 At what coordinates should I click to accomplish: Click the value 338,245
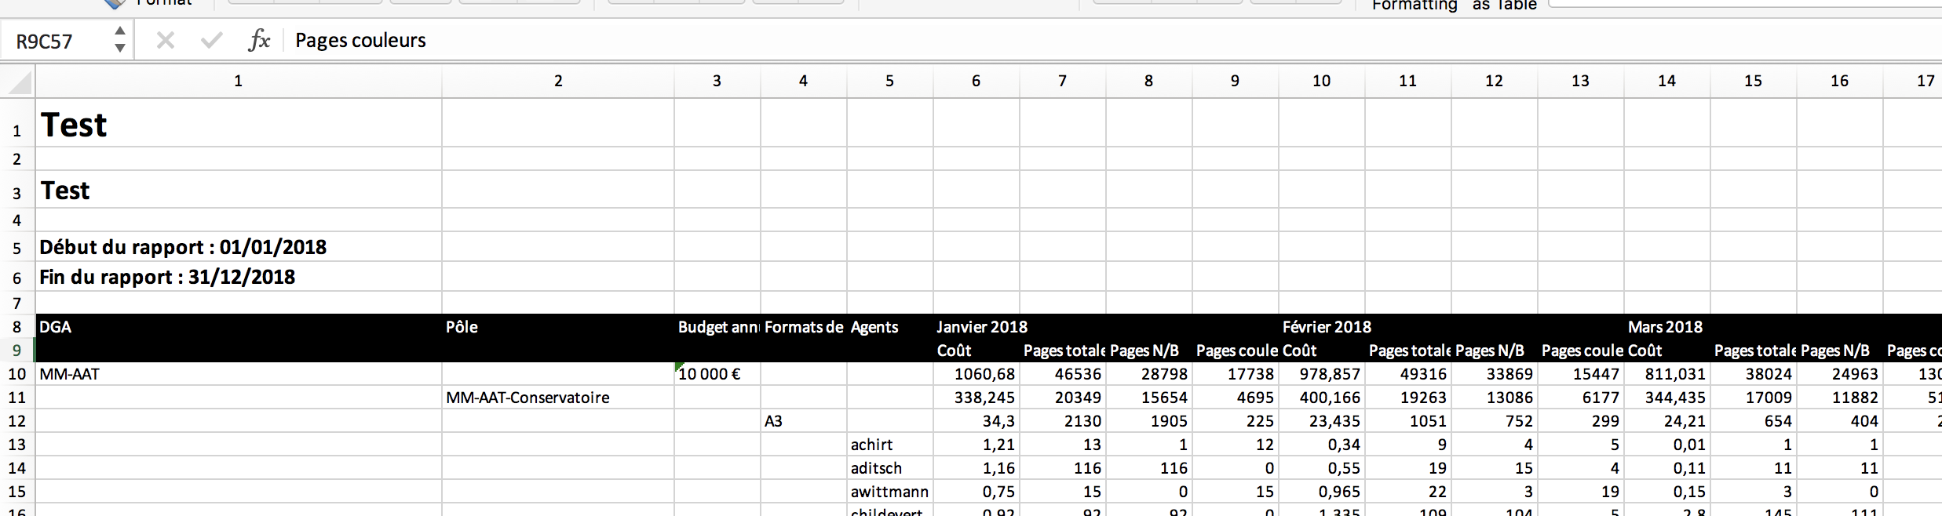coord(976,398)
